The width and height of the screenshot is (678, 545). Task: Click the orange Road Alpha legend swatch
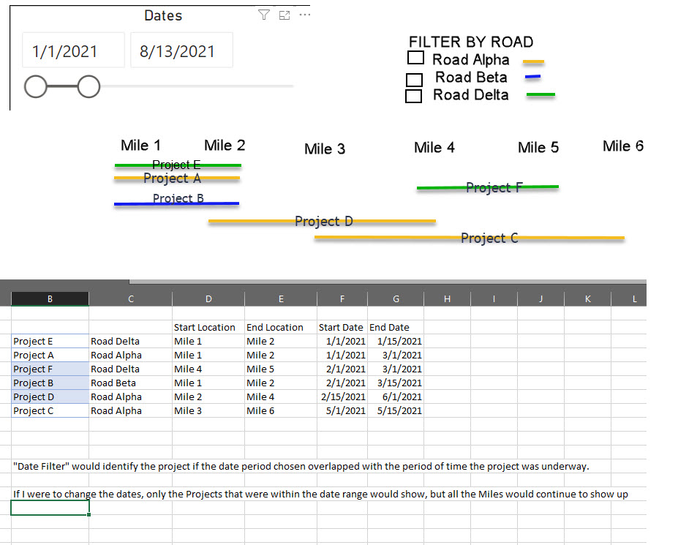[533, 62]
